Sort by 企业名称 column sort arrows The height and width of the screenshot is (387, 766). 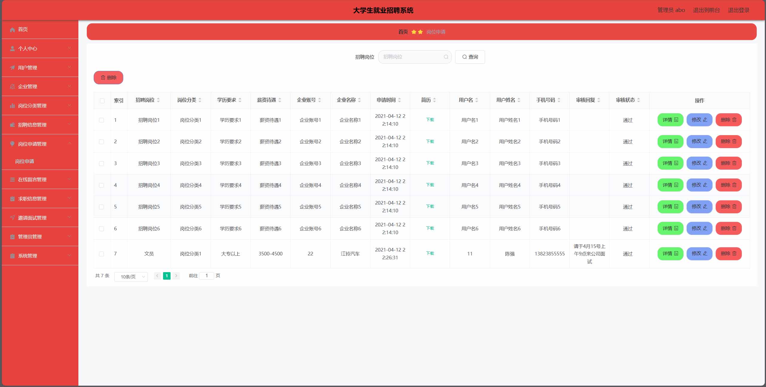click(x=359, y=100)
